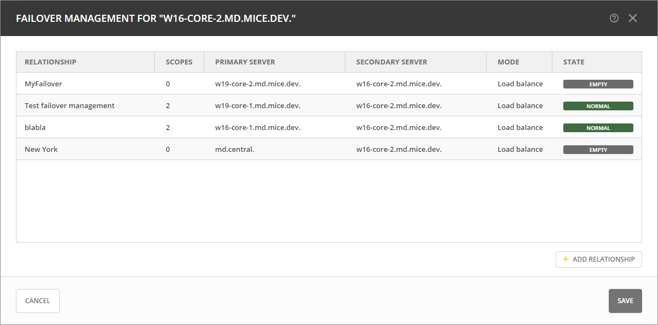Sort by the State column header
Image resolution: width=658 pixels, height=325 pixels.
(x=574, y=62)
